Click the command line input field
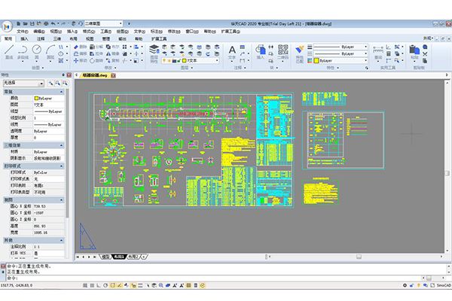452x301 pixels. click(219, 278)
